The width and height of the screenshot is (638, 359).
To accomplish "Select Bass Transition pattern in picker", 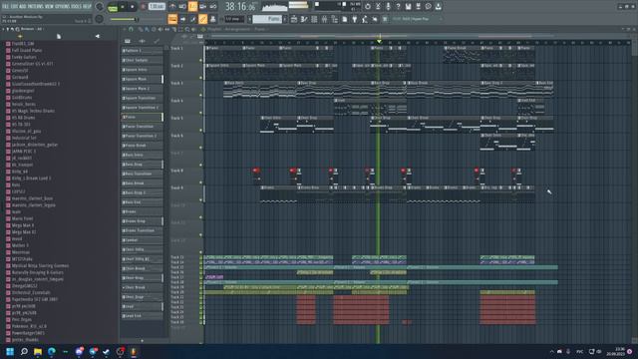I will (142, 174).
